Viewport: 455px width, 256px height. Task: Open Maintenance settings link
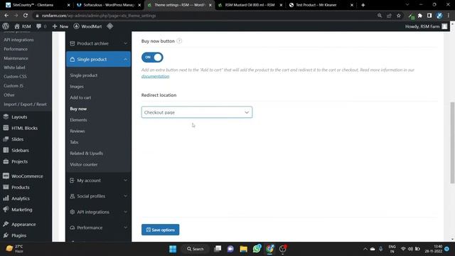point(16,58)
